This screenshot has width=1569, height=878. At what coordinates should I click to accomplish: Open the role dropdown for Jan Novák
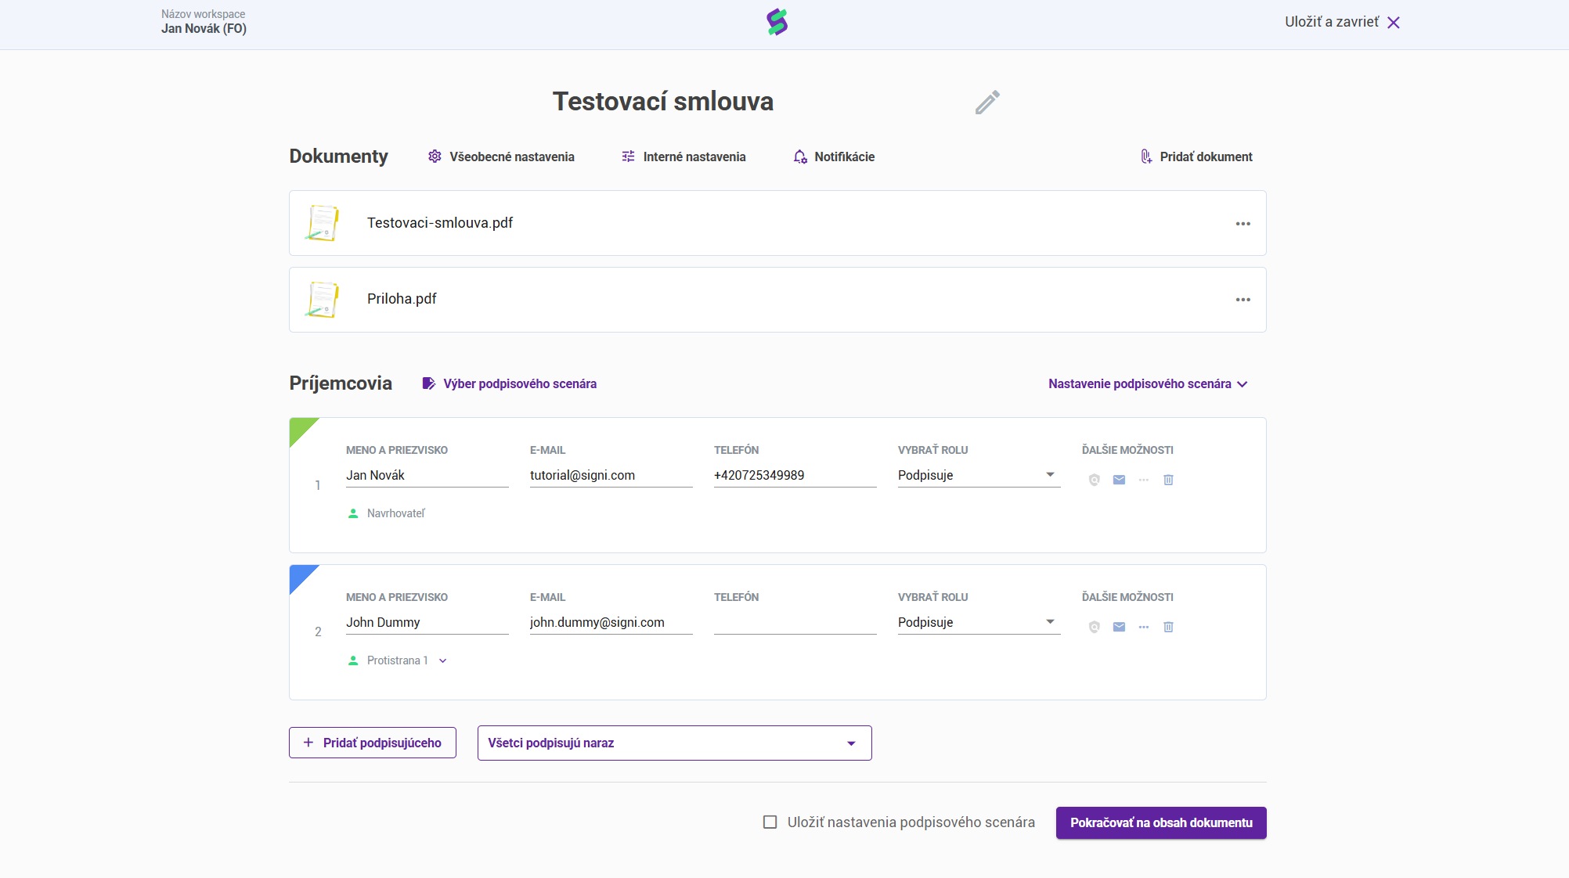(979, 475)
